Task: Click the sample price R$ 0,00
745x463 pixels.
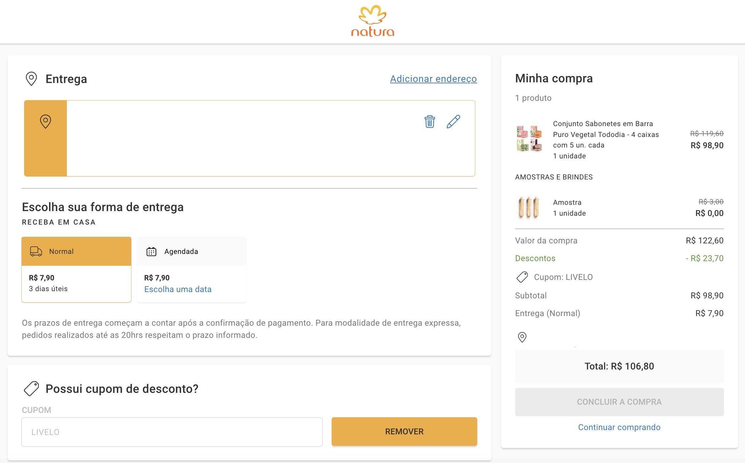Action: (709, 213)
